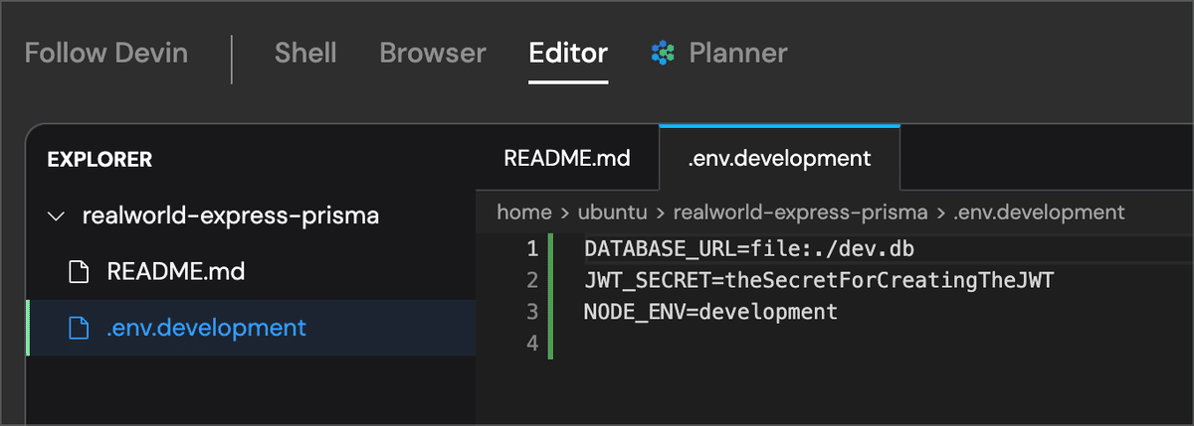Click 'realworld-express-prisma' breadcrumb segment
The height and width of the screenshot is (426, 1194).
point(801,212)
